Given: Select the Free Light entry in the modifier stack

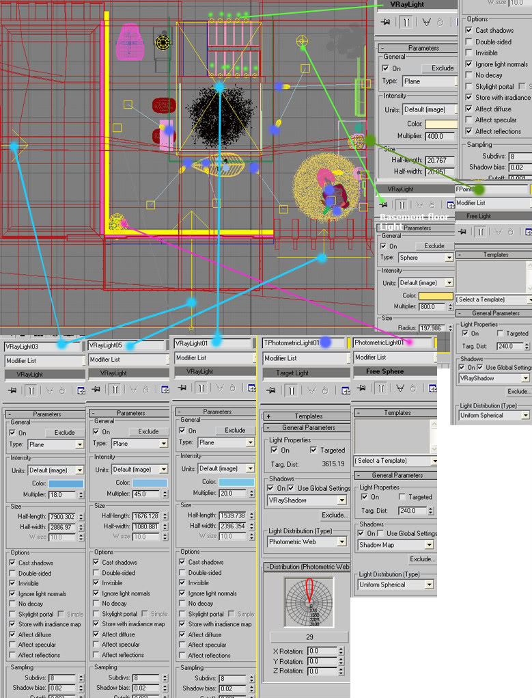Looking at the screenshot, I should pyautogui.click(x=494, y=216).
